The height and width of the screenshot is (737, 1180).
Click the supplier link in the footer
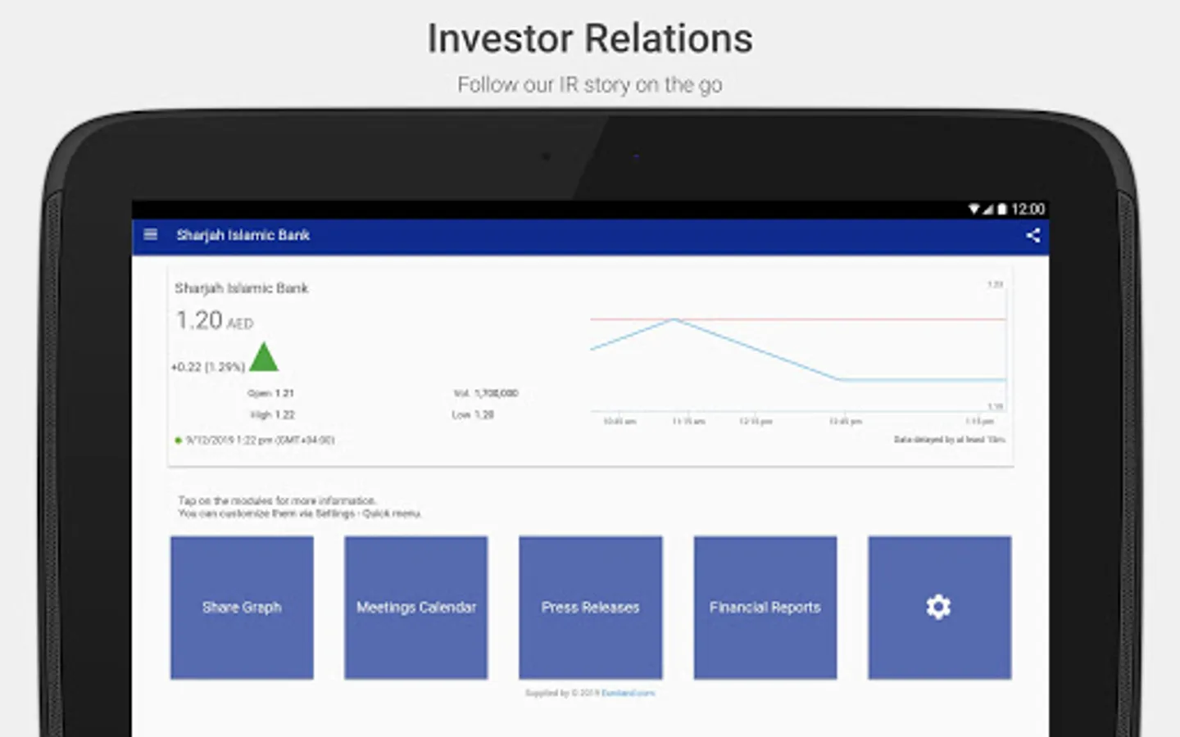coord(628,693)
